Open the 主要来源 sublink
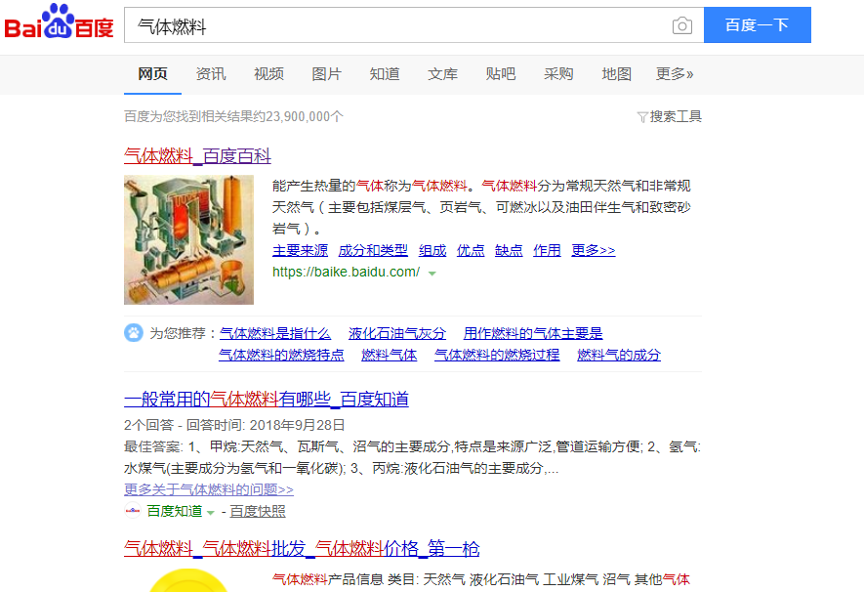Screen dimensions: 864x592 (301, 250)
